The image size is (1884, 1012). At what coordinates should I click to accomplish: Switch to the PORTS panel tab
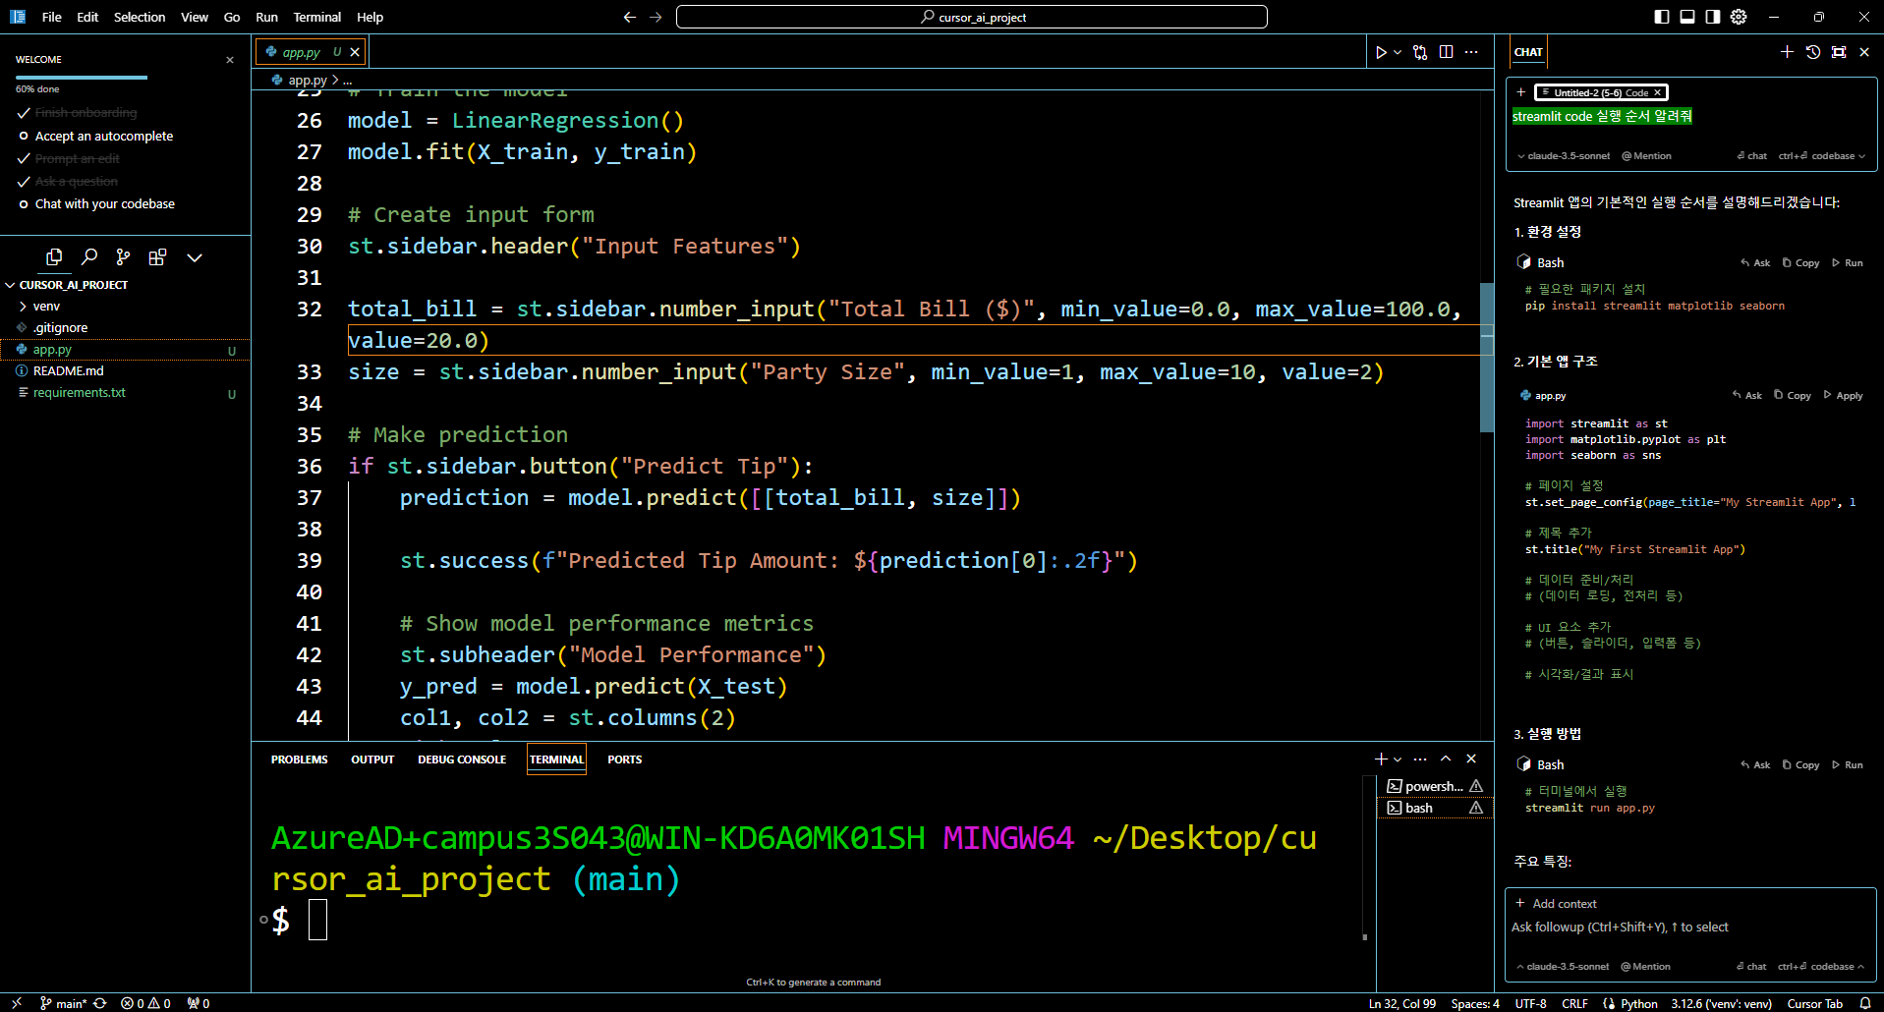coord(625,759)
